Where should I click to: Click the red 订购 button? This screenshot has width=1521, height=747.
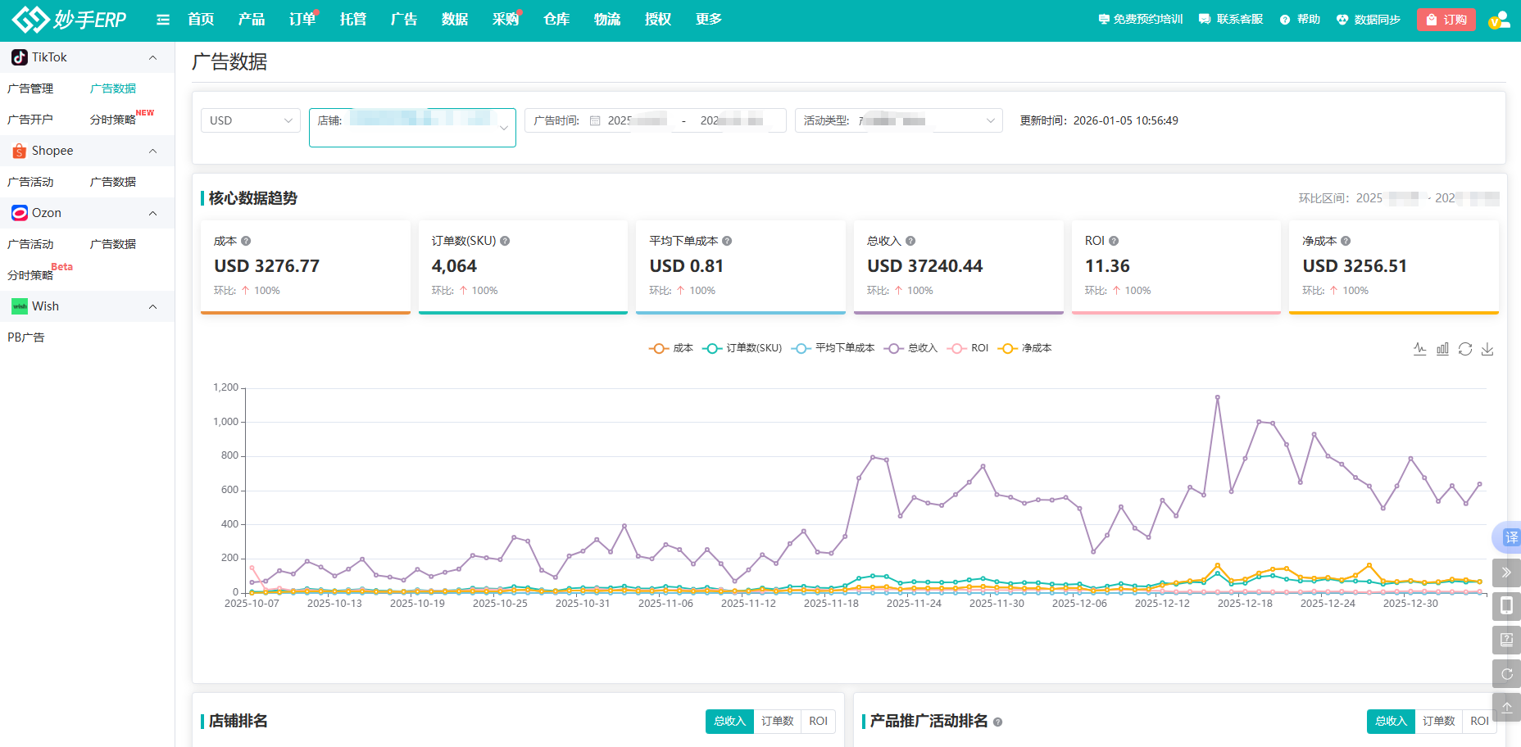[1446, 20]
